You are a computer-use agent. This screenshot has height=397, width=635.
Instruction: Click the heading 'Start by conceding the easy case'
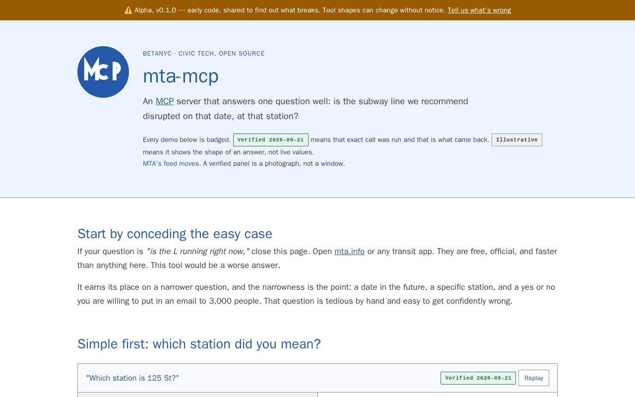pos(175,234)
